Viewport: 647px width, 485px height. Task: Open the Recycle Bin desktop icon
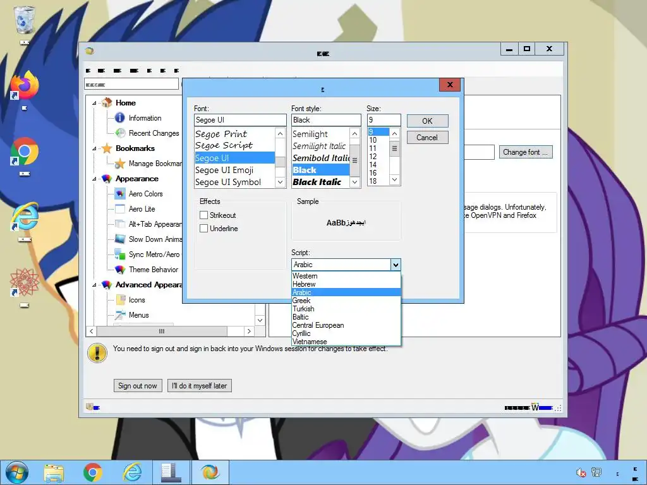25,21
